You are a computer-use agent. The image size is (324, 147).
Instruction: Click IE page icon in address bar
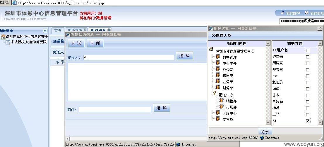point(14,3)
